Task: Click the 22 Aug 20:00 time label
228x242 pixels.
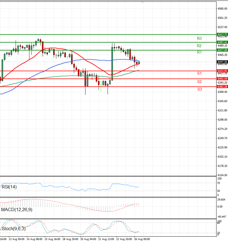Action: (x=124, y=239)
